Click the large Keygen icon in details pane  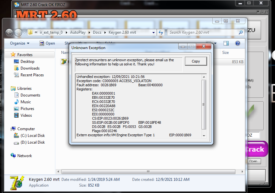(x=17, y=183)
